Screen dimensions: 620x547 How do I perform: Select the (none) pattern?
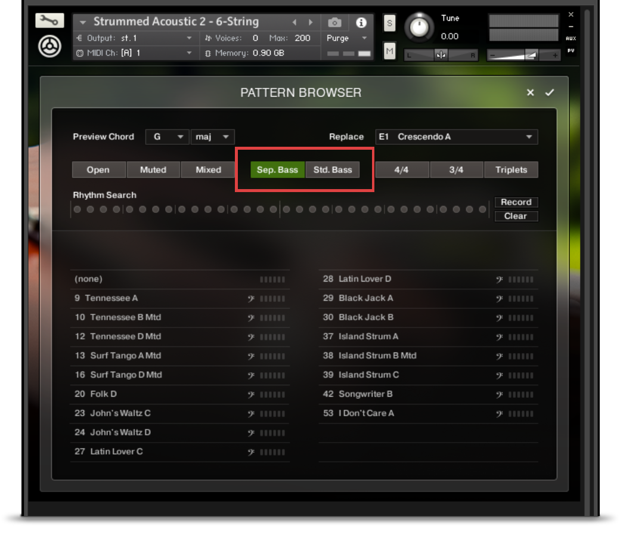(180, 279)
